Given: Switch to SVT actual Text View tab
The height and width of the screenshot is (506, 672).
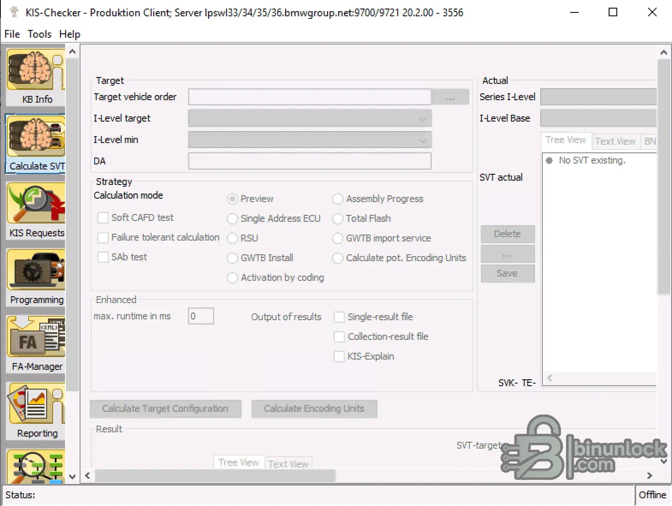Looking at the screenshot, I should [615, 141].
